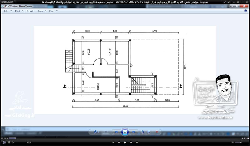Click total duration 00:01:18
This screenshot has width=250, height=146.
point(245,138)
